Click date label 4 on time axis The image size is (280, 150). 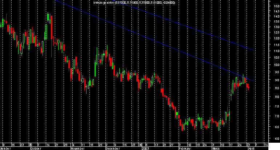(x=73, y=145)
